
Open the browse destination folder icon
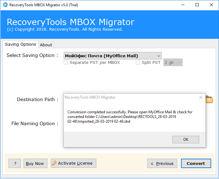click(x=209, y=99)
